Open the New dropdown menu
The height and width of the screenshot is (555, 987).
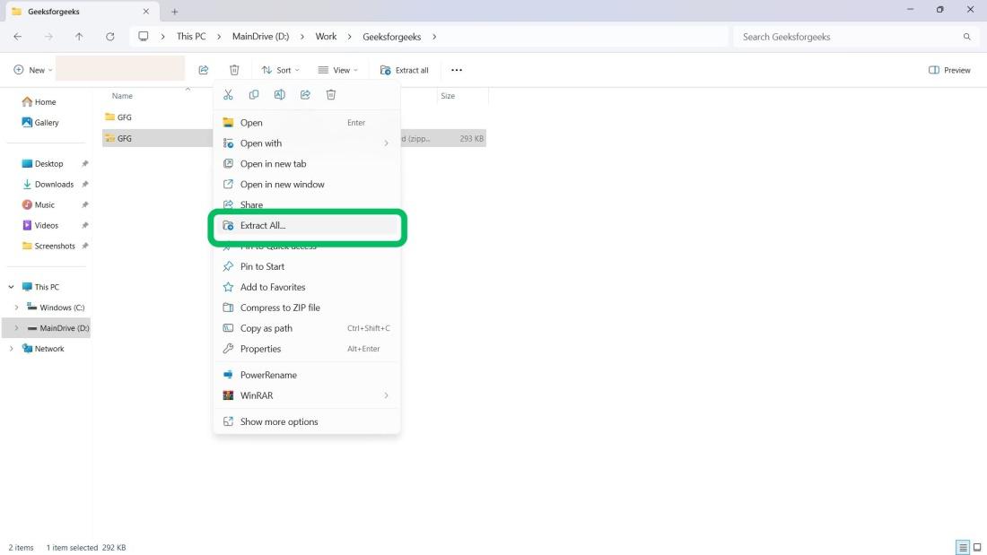pyautogui.click(x=32, y=70)
